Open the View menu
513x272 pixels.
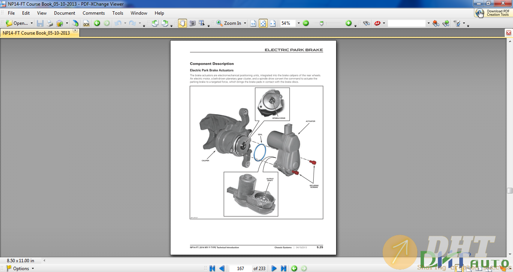point(42,13)
